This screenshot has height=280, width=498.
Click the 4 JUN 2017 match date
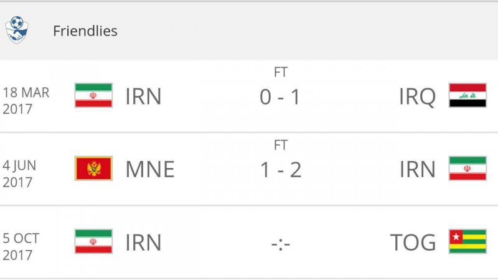[x=21, y=174]
